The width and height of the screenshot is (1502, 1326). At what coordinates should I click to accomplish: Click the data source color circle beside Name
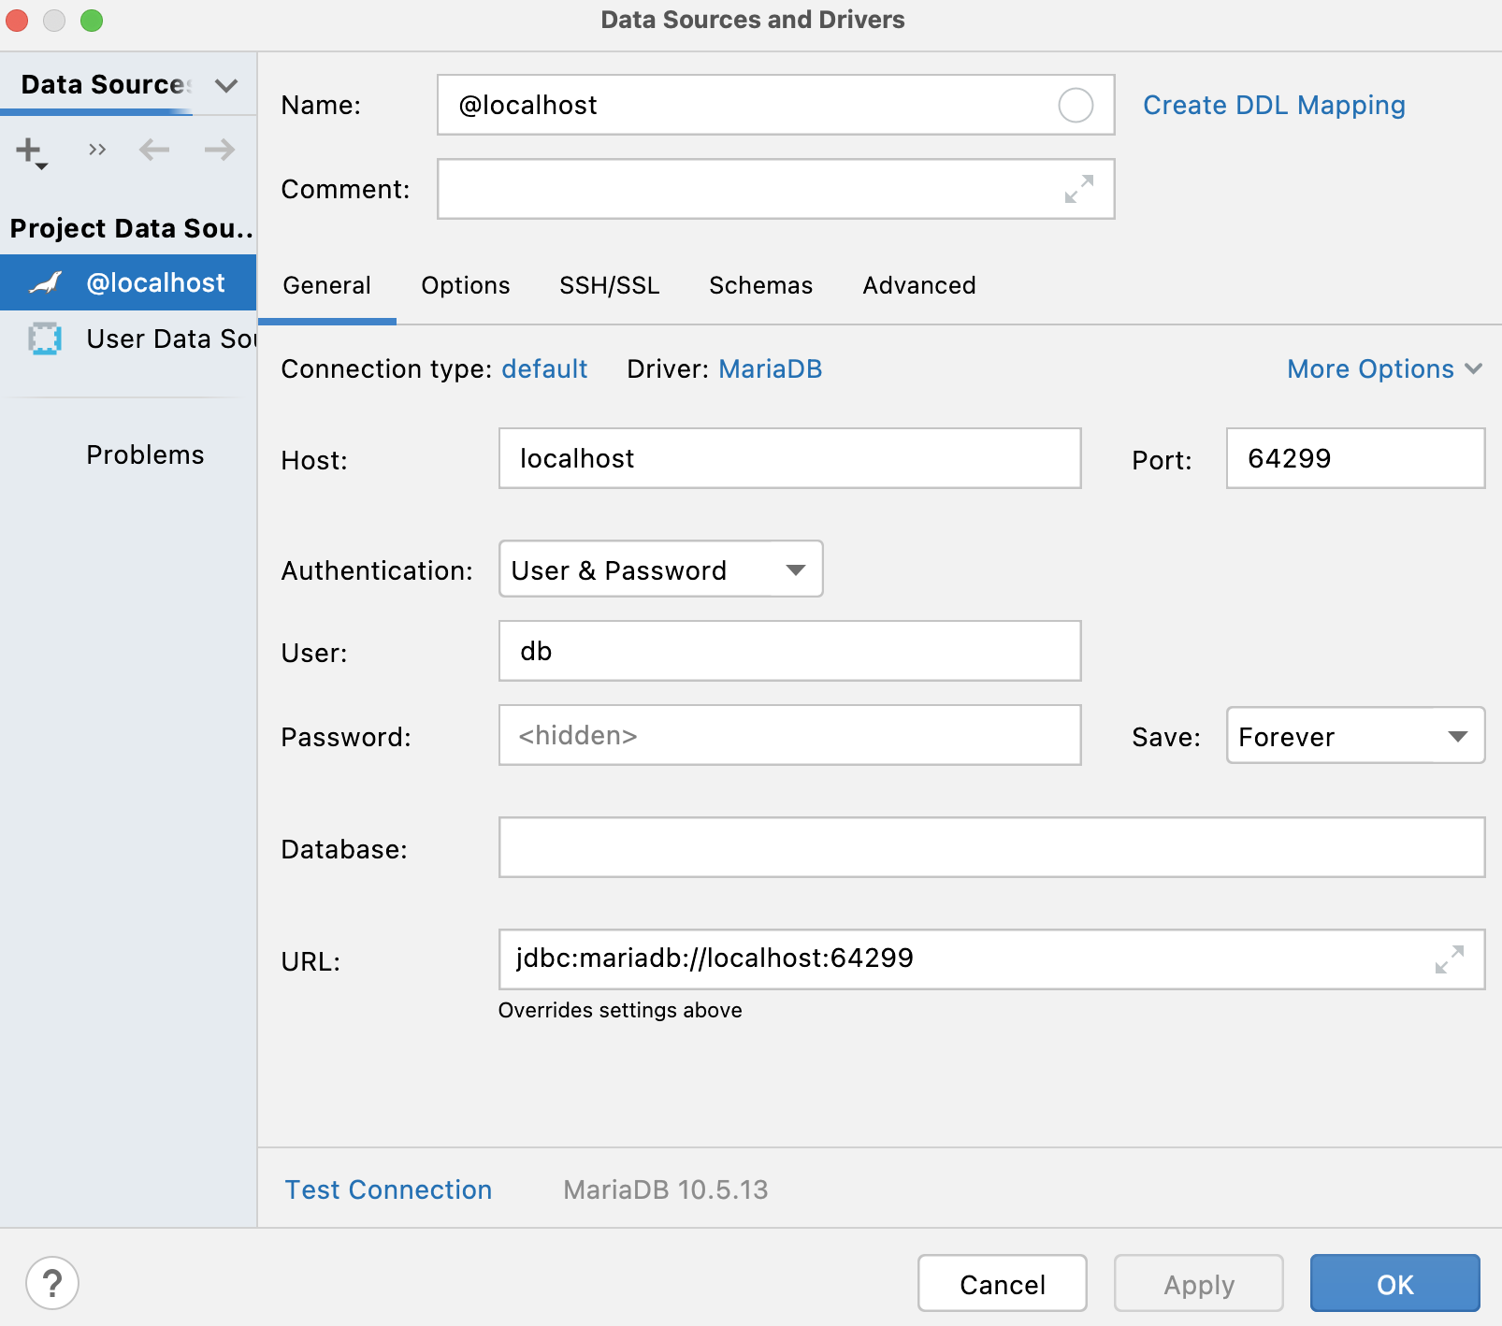(1077, 106)
